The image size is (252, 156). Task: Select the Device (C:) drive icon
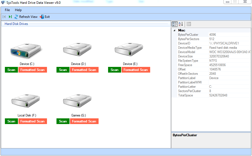(x=26, y=51)
